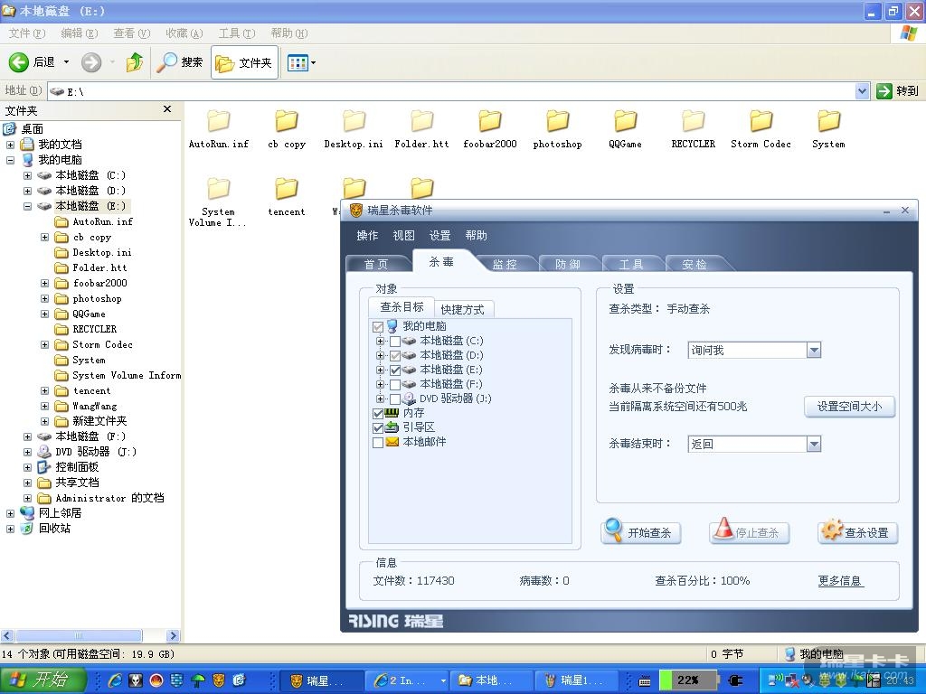This screenshot has height=694, width=926.
Task: Click the green umbrella quick launch icon
Action: coord(198,680)
